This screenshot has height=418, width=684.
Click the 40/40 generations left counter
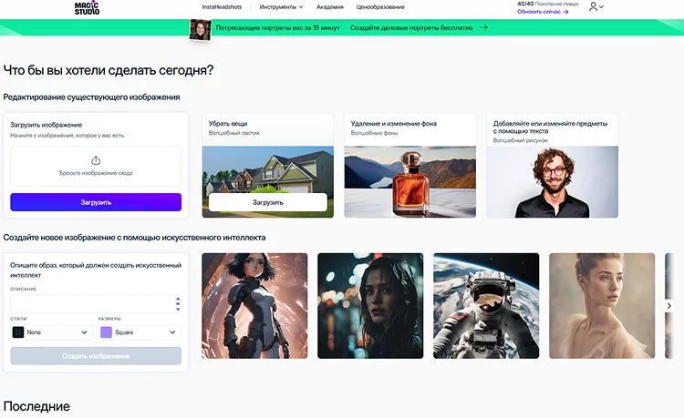(548, 4)
